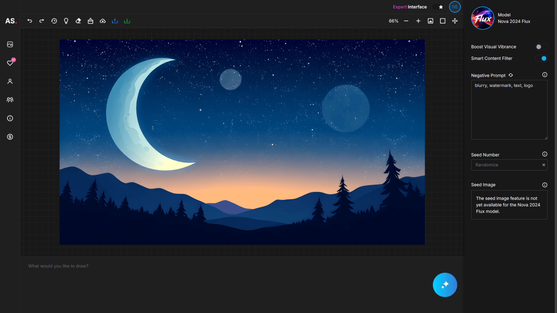Open the lightbulb ideas icon

pyautogui.click(x=66, y=21)
